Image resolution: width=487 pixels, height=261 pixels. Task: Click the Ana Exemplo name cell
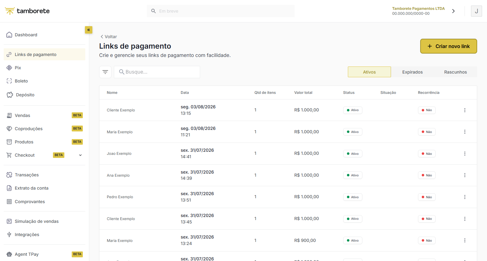pos(118,175)
